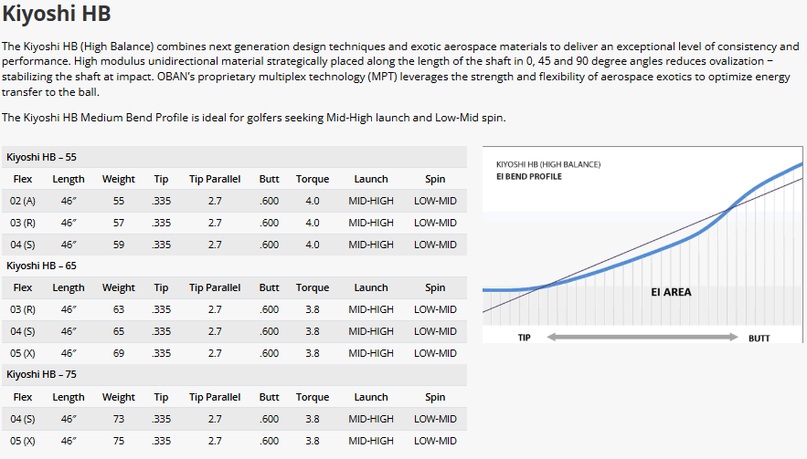Viewport: 807px width, 459px height.
Task: Click the weight 75 cell
Action: [119, 441]
